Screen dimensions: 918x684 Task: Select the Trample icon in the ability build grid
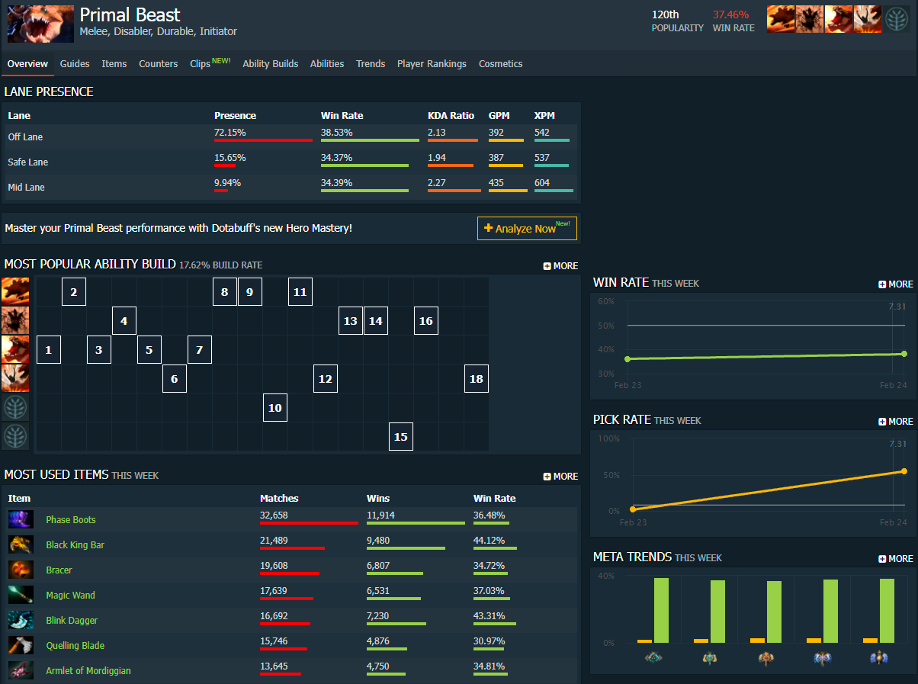coord(15,320)
